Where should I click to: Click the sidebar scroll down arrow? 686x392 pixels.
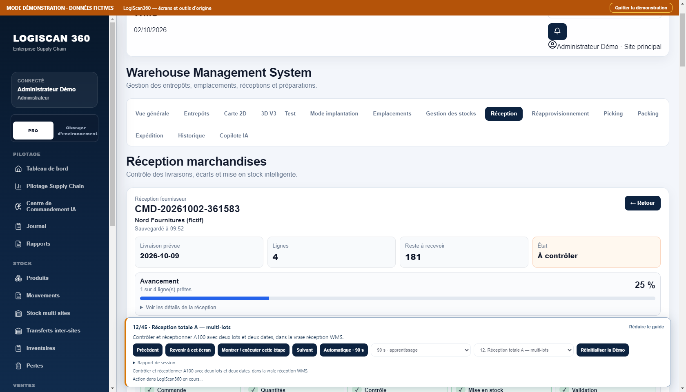(112, 388)
